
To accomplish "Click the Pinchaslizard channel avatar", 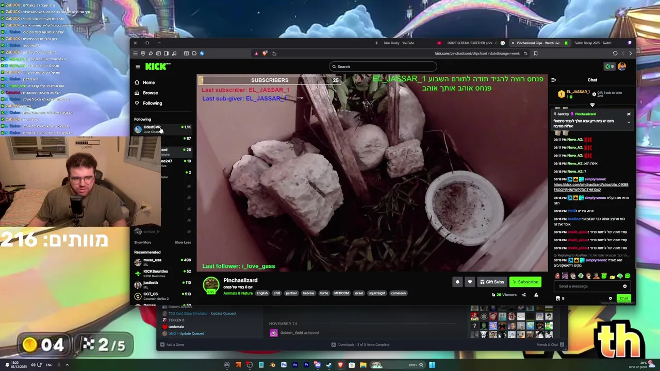I will tap(211, 285).
